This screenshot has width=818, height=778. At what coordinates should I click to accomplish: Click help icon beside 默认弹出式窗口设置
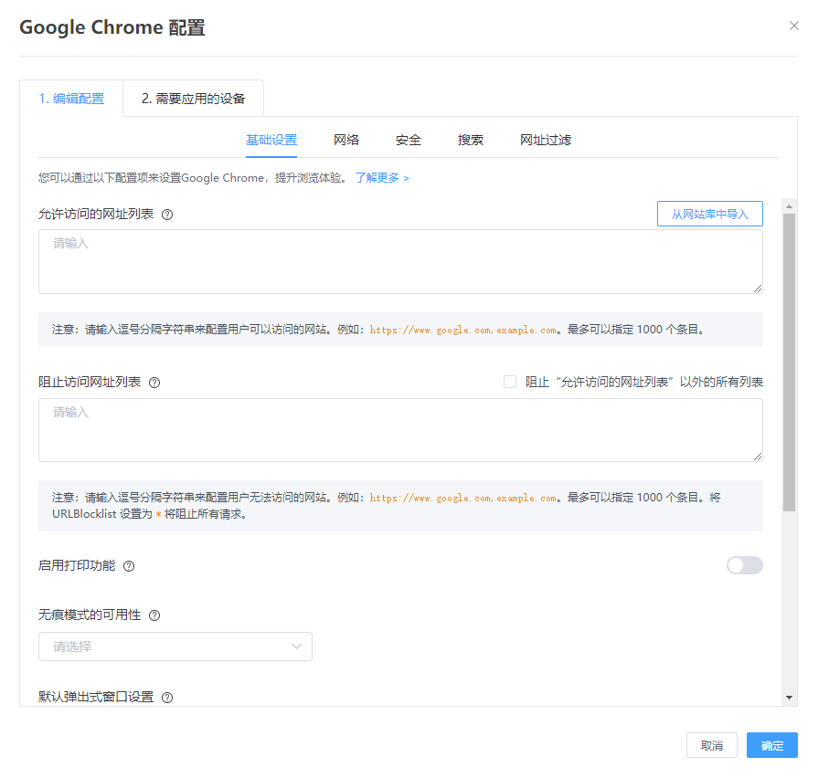point(167,698)
